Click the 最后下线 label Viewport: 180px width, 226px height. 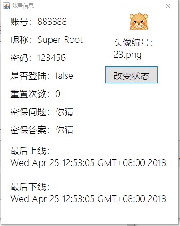(x=30, y=187)
